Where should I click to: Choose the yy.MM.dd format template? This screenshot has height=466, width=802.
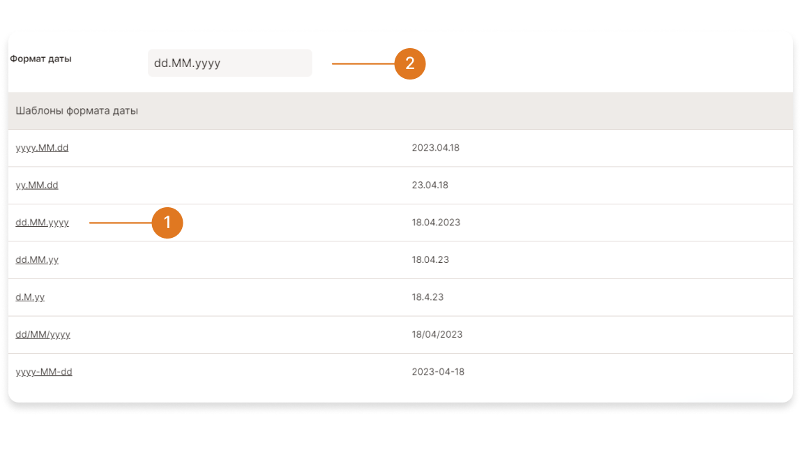pos(37,186)
